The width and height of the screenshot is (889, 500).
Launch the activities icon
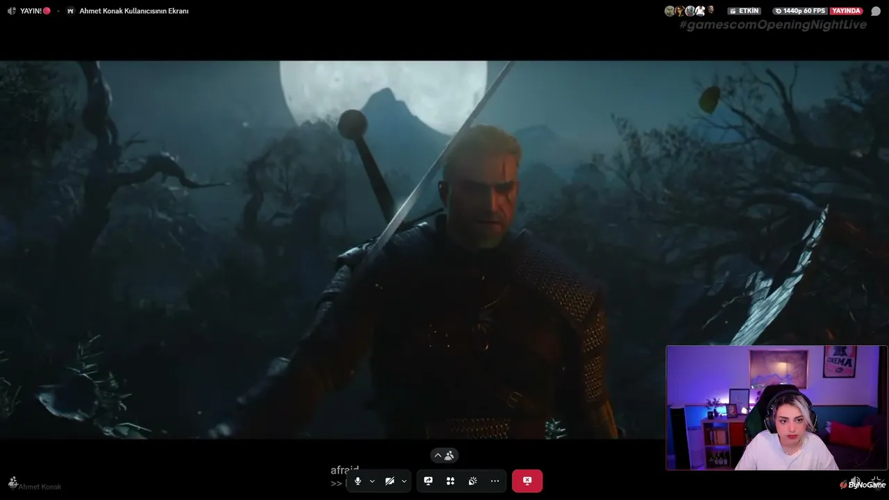(451, 481)
